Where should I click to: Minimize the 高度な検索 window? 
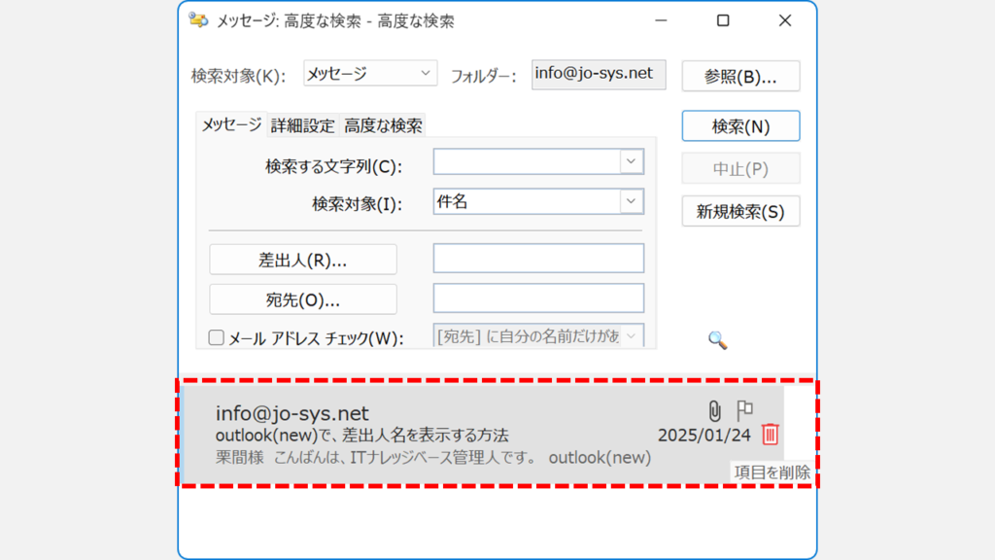click(x=661, y=20)
